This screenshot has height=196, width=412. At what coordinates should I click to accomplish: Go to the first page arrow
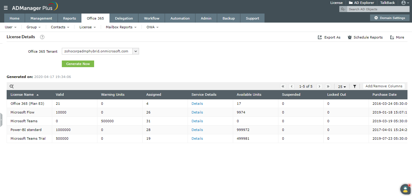283,86
